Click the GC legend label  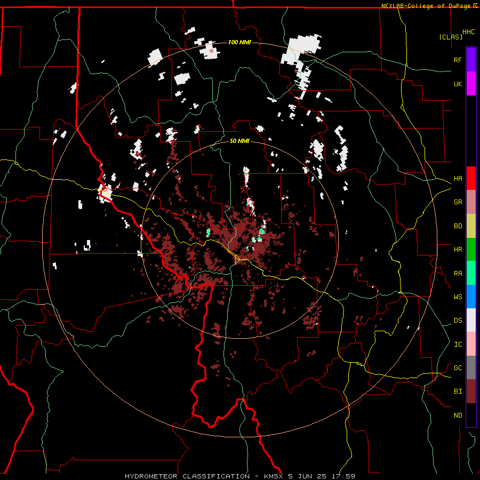pyautogui.click(x=458, y=368)
